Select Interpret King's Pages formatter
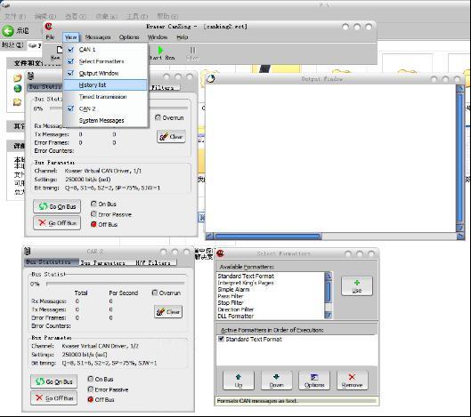This screenshot has height=417, width=471. (x=246, y=283)
